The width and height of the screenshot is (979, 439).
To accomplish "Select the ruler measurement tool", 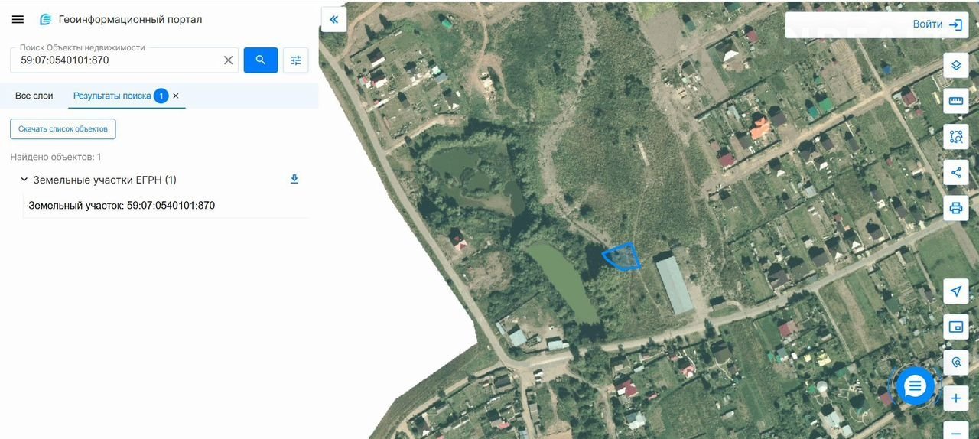I will click(956, 101).
